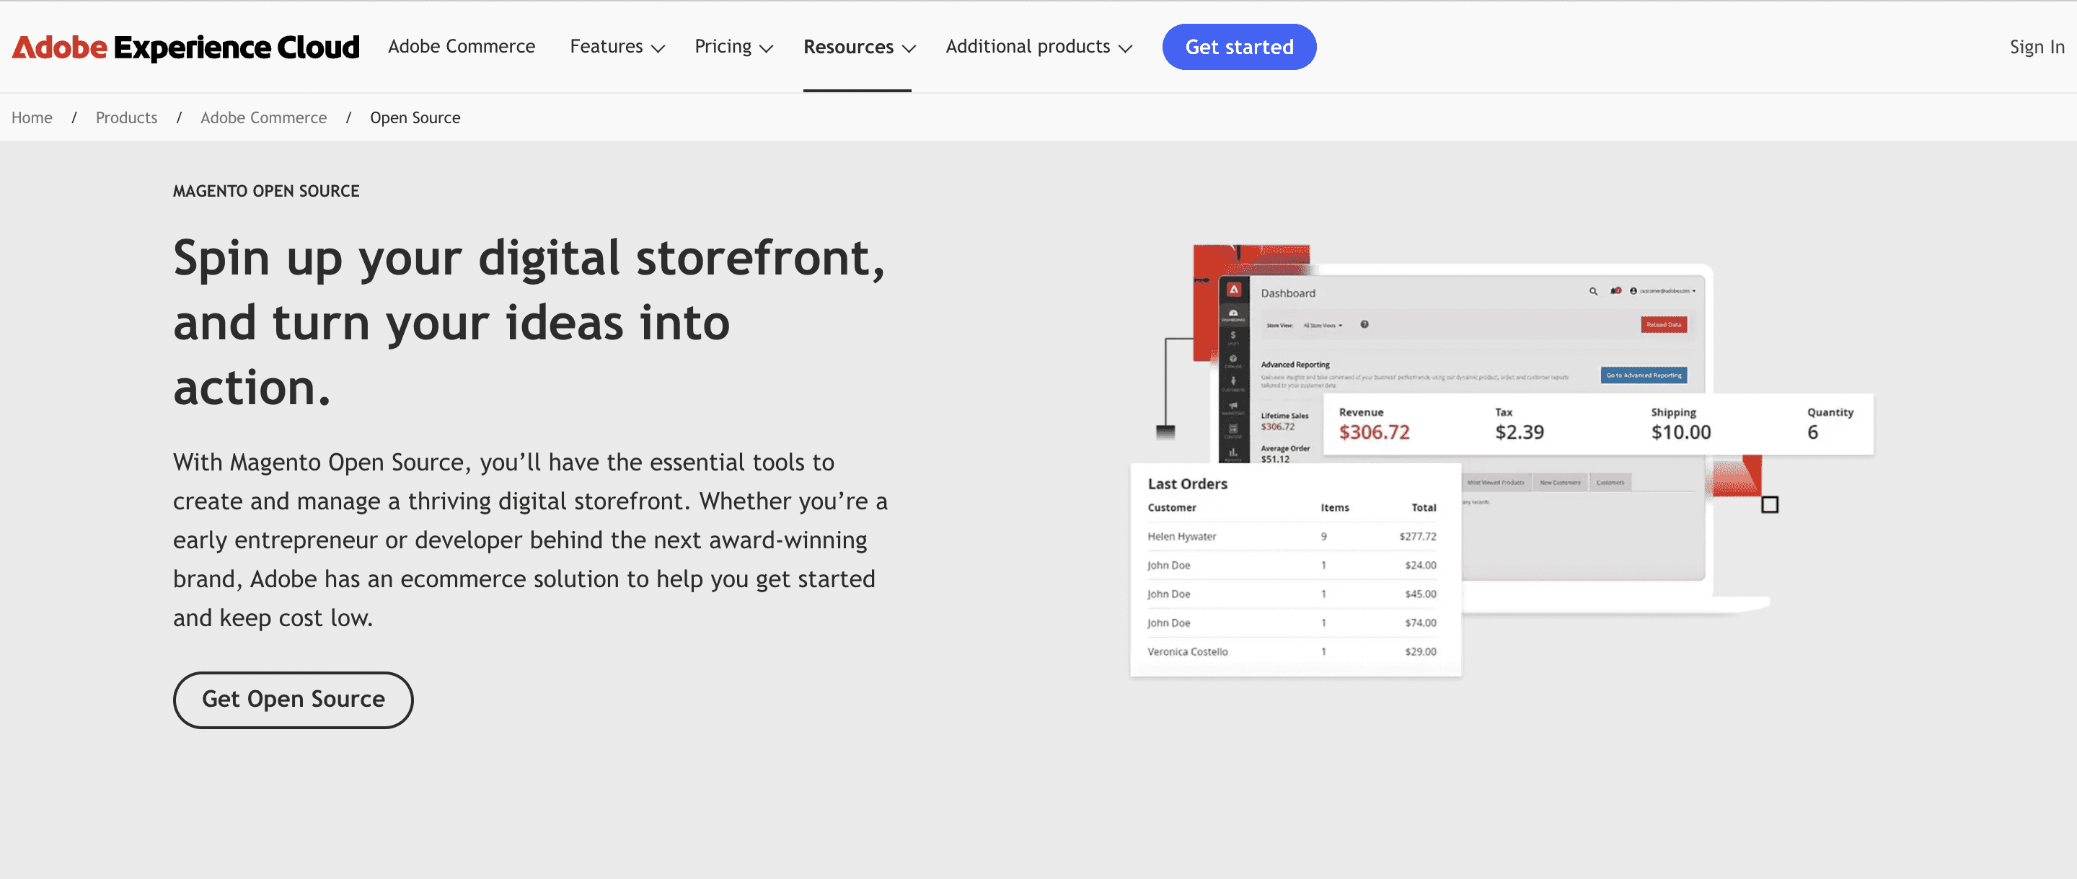Click the Get started button

[1239, 47]
